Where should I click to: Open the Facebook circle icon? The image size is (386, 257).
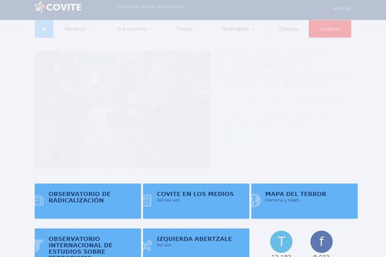321,242
